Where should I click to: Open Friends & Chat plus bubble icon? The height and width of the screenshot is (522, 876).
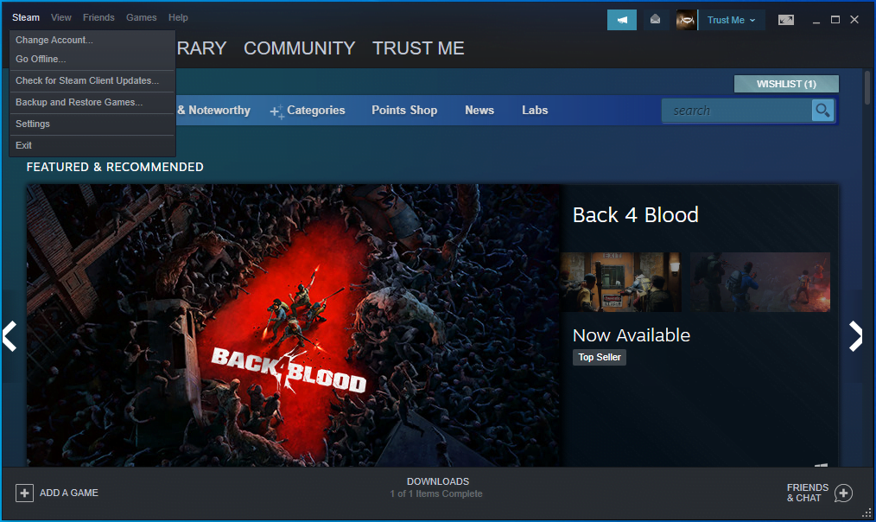tap(843, 493)
